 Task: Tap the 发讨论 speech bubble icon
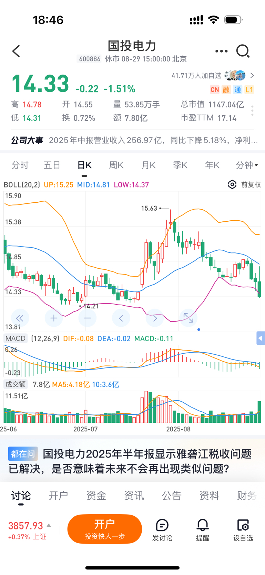[x=162, y=525]
